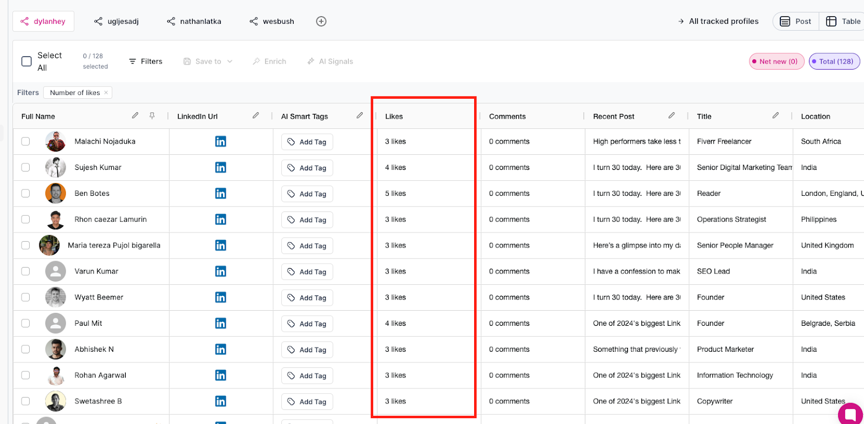Viewport: 864px width, 424px height.
Task: Open Swetashree B's LinkedIn icon
Action: (x=220, y=401)
